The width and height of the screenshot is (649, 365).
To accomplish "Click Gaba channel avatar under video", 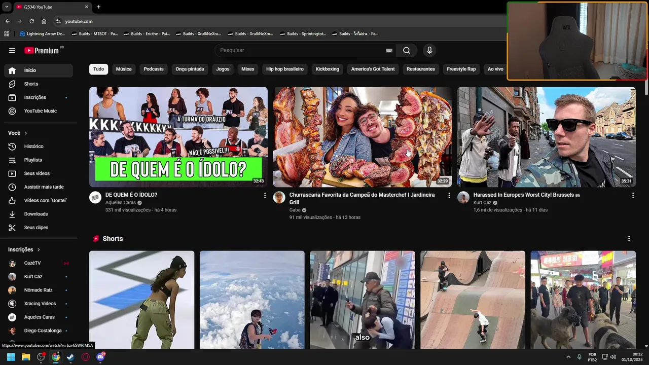I will click(x=279, y=198).
